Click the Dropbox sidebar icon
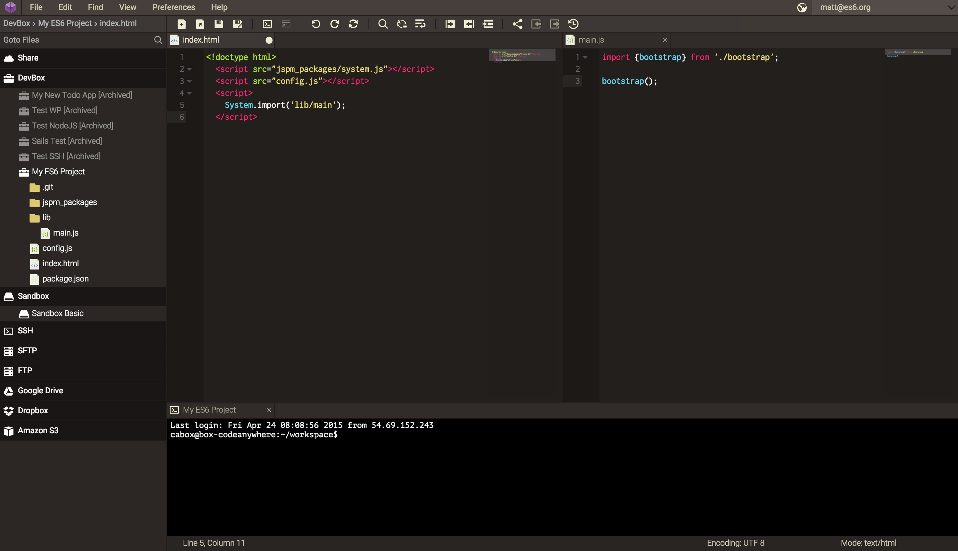 (8, 411)
